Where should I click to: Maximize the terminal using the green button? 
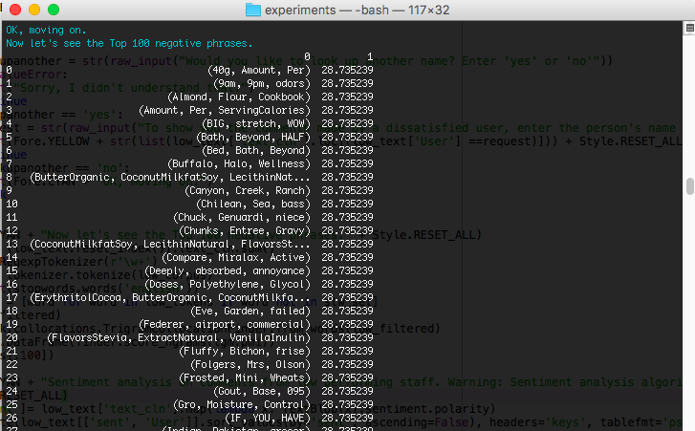pos(53,10)
